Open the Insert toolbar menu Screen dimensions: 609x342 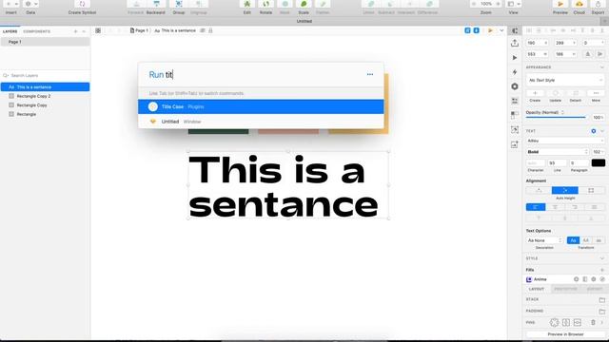click(10, 4)
